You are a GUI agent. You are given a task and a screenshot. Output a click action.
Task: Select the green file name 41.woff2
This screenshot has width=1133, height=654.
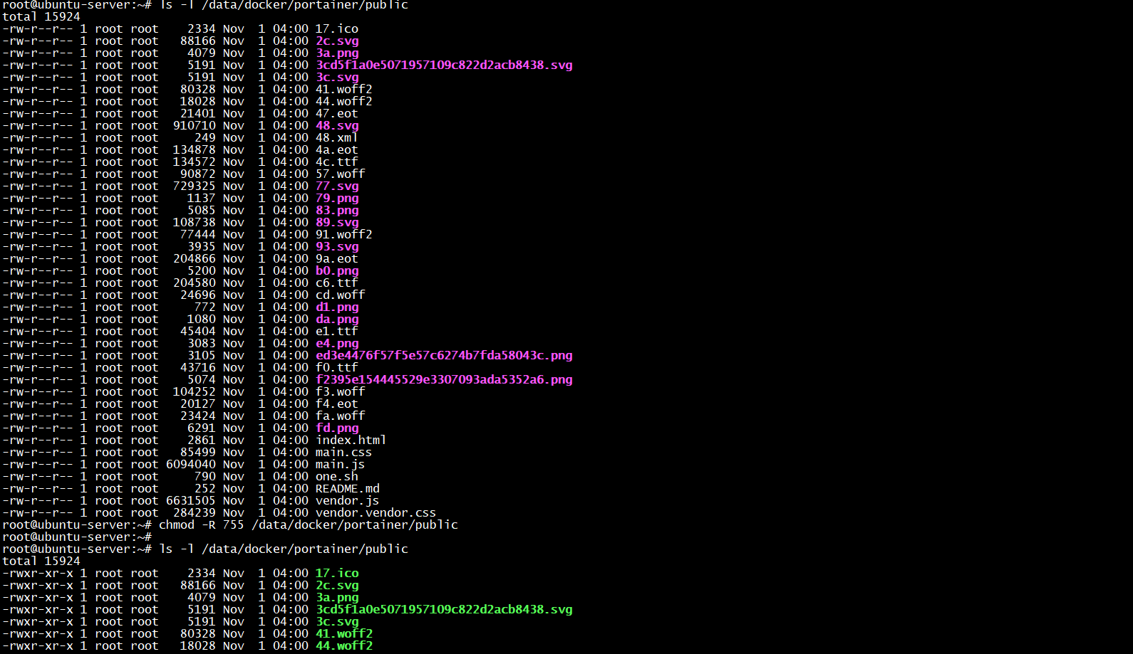pos(344,633)
